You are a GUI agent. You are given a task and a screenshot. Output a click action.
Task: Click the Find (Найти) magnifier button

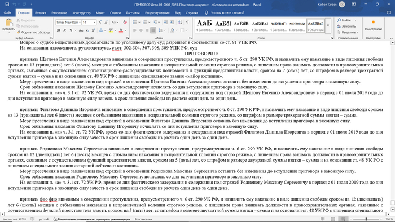pos(344,20)
